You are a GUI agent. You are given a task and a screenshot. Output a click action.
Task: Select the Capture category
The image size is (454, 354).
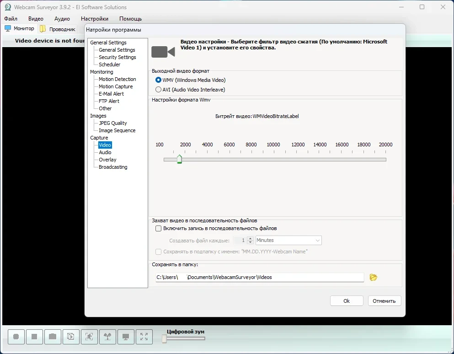tap(99, 138)
